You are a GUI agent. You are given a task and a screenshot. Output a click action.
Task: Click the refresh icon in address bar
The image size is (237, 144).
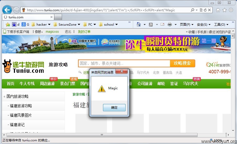coord(205,10)
